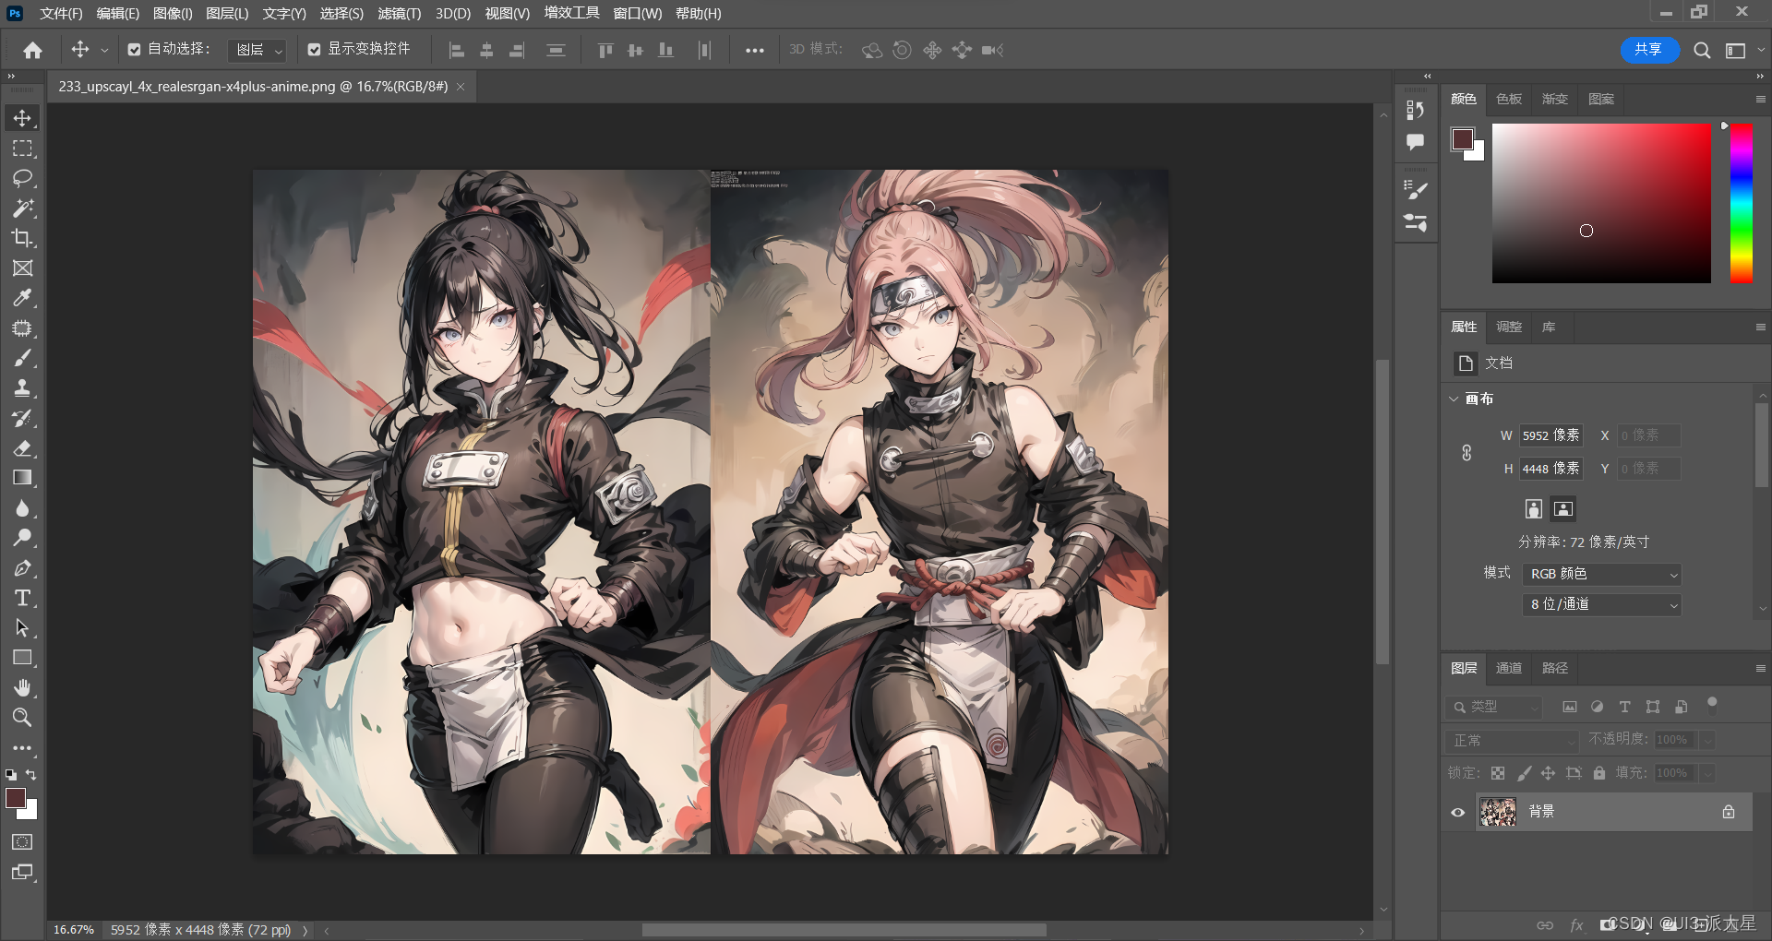This screenshot has height=941, width=1772.
Task: Select the Dodge tool
Action: (x=22, y=538)
